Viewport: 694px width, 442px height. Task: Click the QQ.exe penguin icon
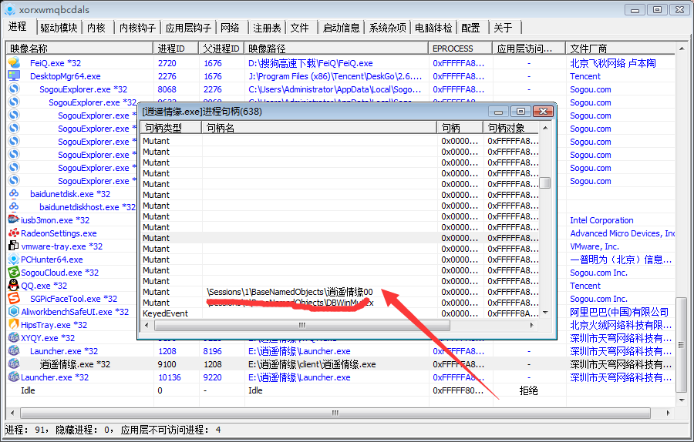(x=14, y=285)
